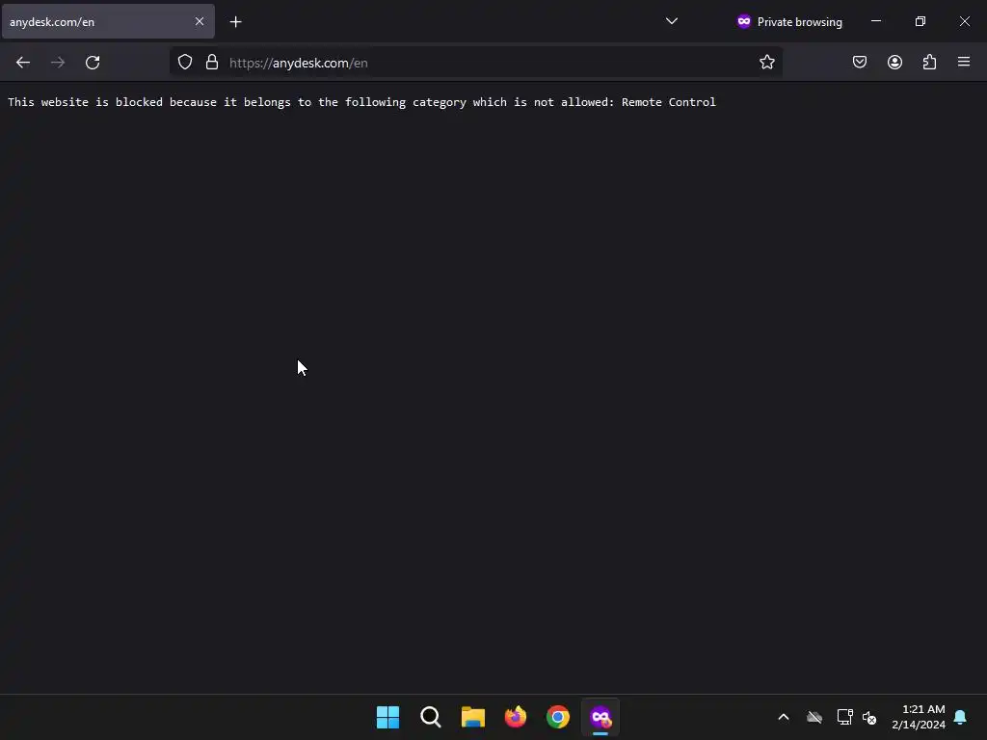This screenshot has height=740, width=987.
Task: Open the OneDrive cloud tray icon
Action: point(814,717)
